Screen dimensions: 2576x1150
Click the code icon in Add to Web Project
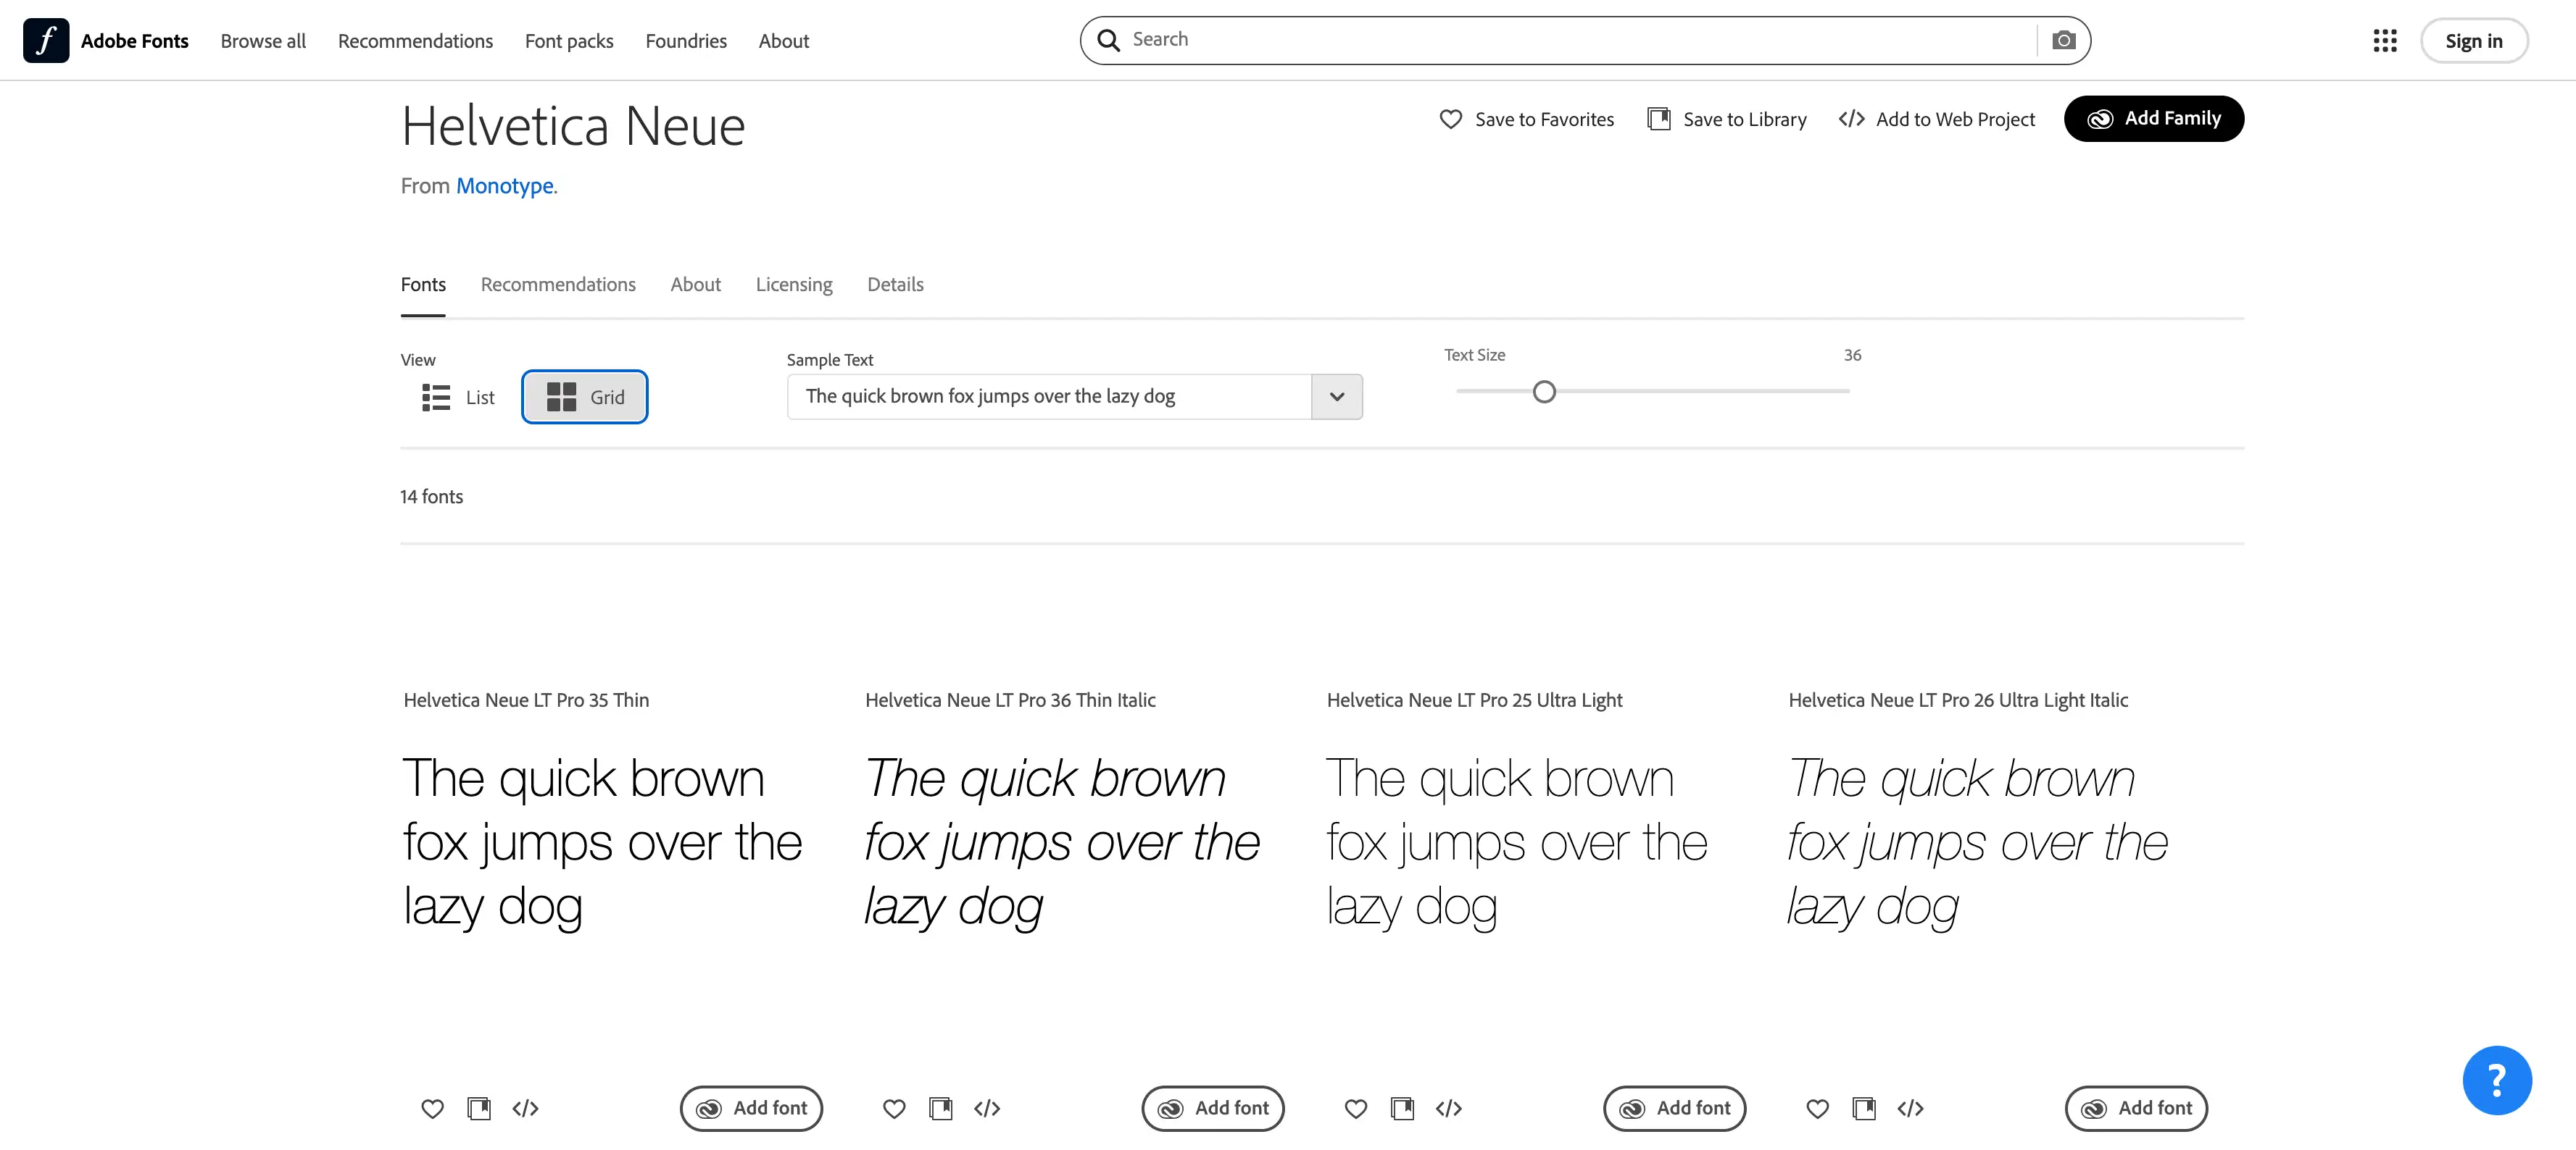[x=1851, y=119]
